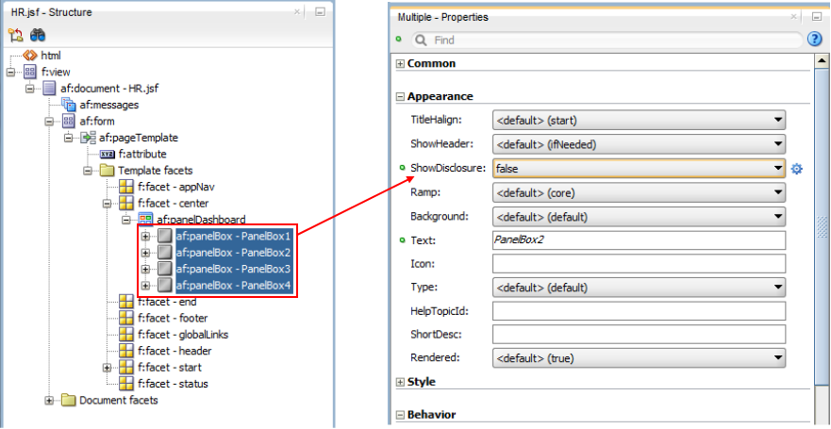The height and width of the screenshot is (429, 831).
Task: Select the Multiple - Properties tab
Action: [443, 18]
